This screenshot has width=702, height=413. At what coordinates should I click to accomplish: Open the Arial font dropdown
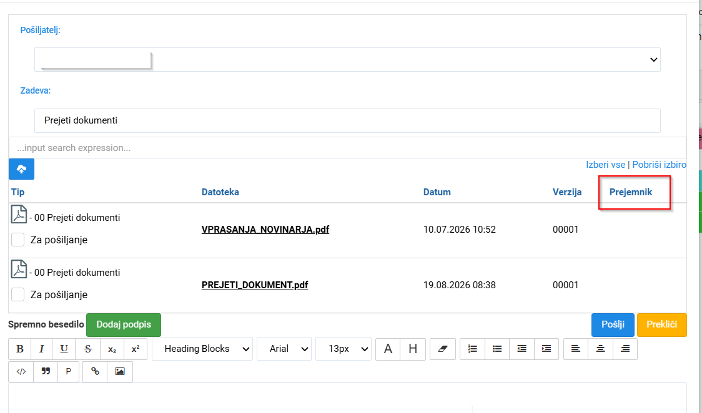tap(284, 349)
